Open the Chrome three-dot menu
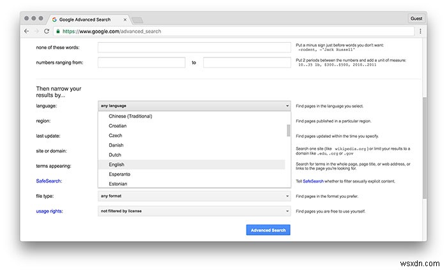Screen dimensions: 447x270 tap(420, 31)
